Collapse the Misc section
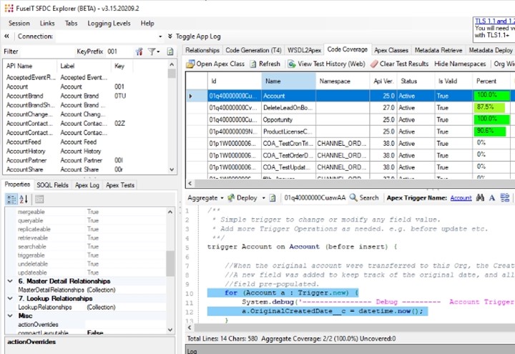The height and width of the screenshot is (354, 515). (10, 315)
